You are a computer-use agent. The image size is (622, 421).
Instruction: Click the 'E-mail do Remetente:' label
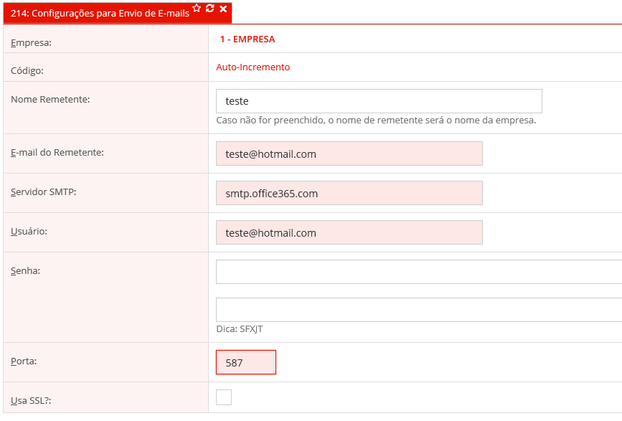(57, 153)
